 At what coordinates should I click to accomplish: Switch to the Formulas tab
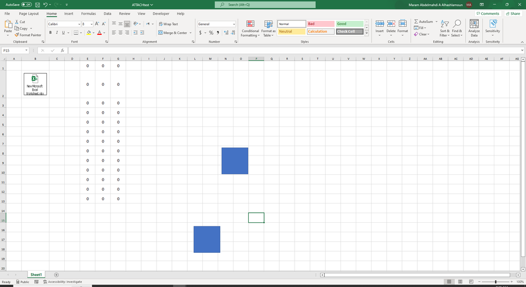pyautogui.click(x=89, y=14)
